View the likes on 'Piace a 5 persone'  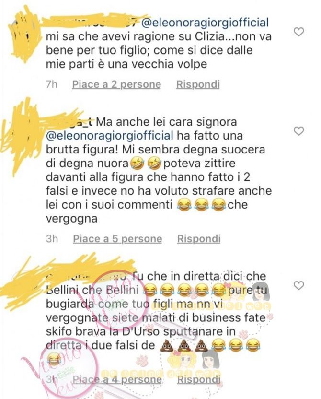(117, 239)
